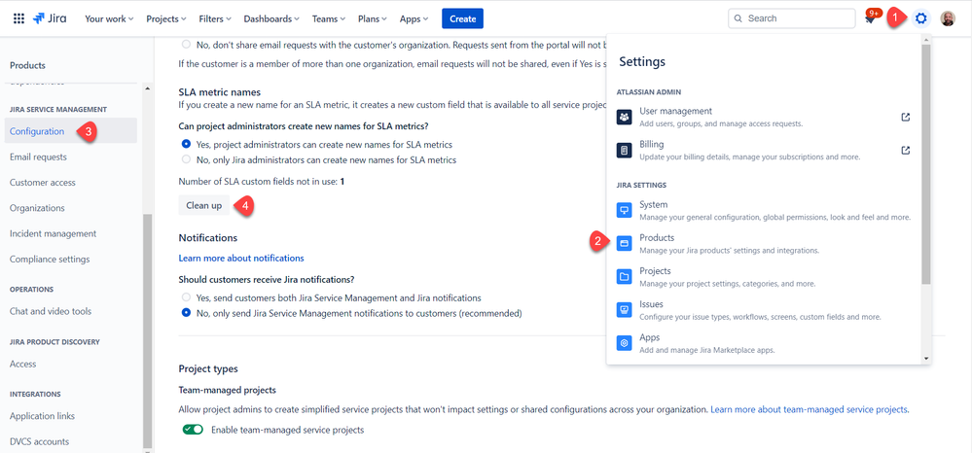Select Issues in Settings menu
The image size is (972, 453).
(764, 310)
